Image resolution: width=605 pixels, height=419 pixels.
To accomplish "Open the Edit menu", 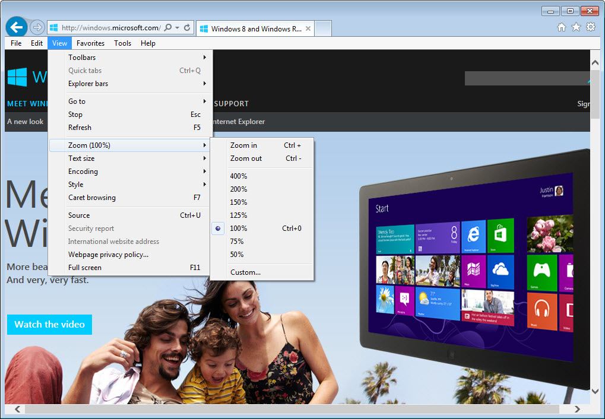I will 37,43.
